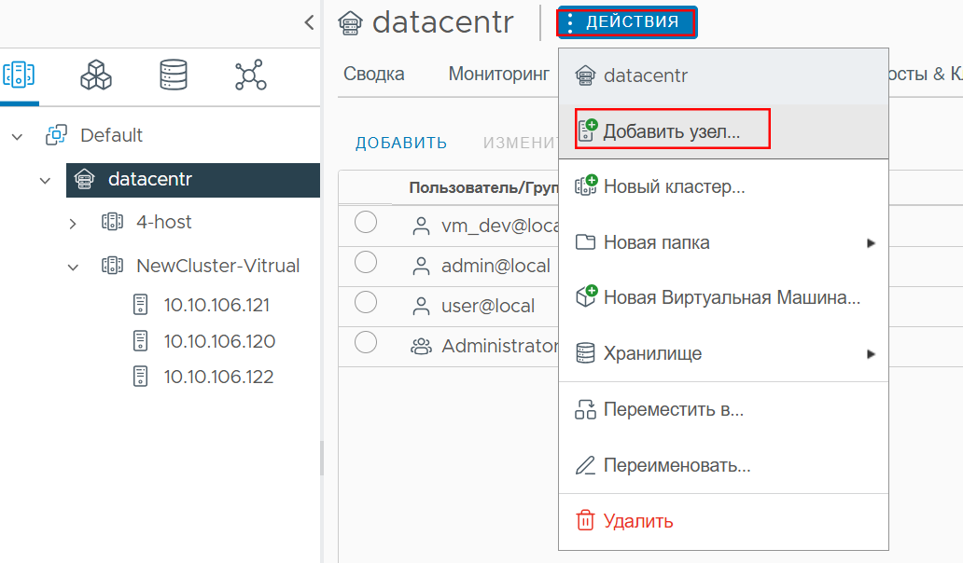Screen dimensions: 963x563
Task: Click the 4-host cluster icon
Action: (112, 222)
